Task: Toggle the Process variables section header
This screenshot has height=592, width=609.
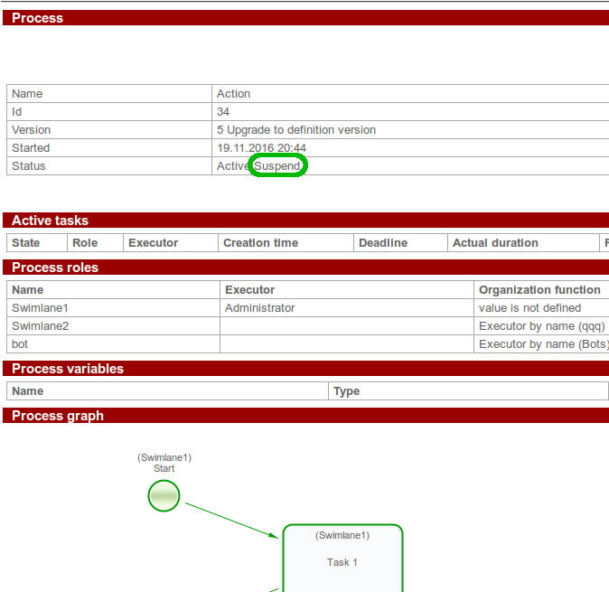Action: [68, 369]
